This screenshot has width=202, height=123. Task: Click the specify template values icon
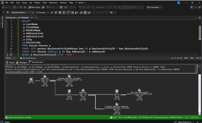(x=111, y=12)
